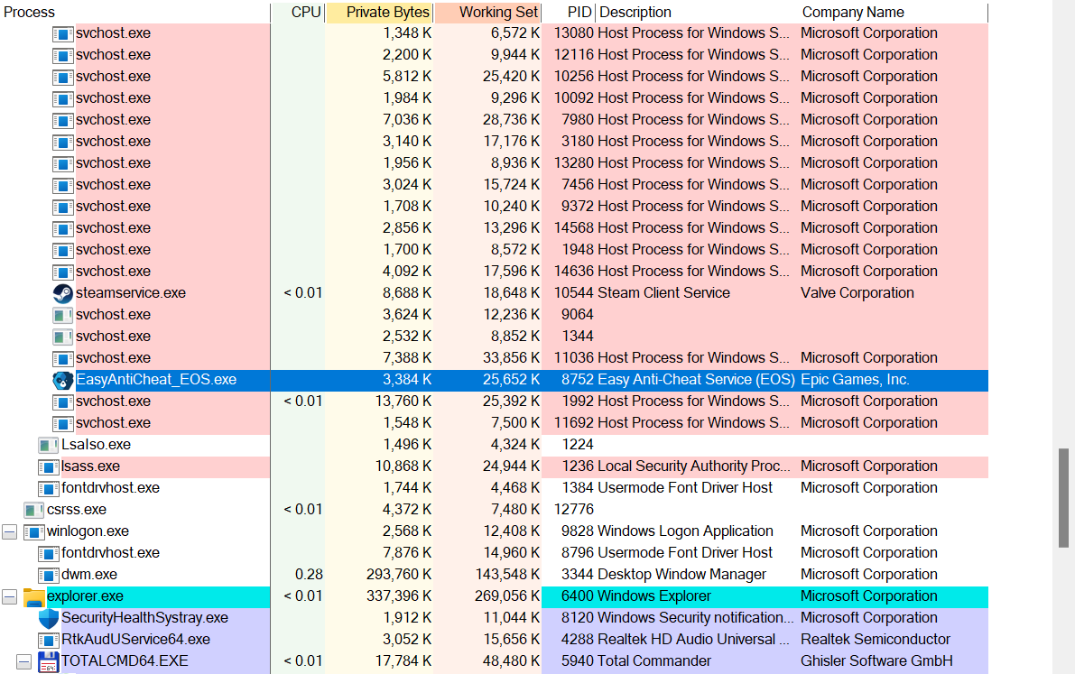Click the Steam icon beside steamservice.exe
Screen dimensions: 1075x674
63,293
